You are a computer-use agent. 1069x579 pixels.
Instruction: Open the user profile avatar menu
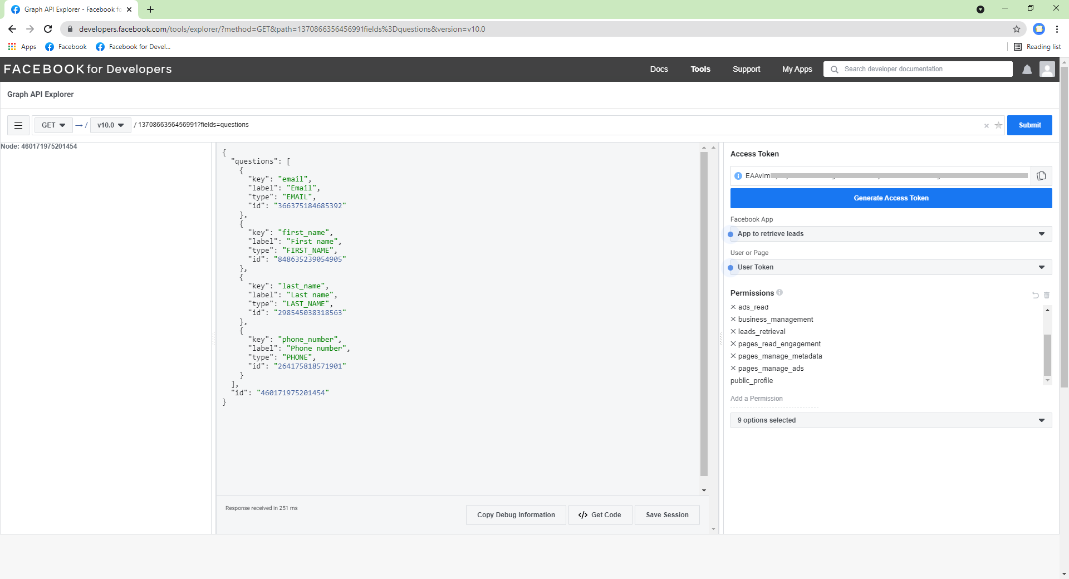1047,69
